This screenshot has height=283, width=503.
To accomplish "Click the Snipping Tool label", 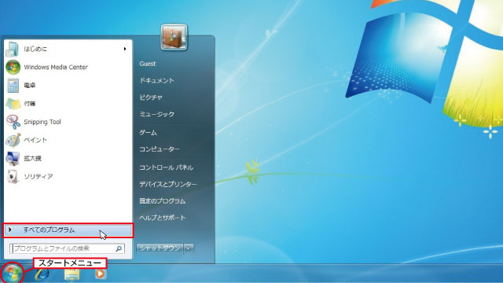I will click(42, 122).
